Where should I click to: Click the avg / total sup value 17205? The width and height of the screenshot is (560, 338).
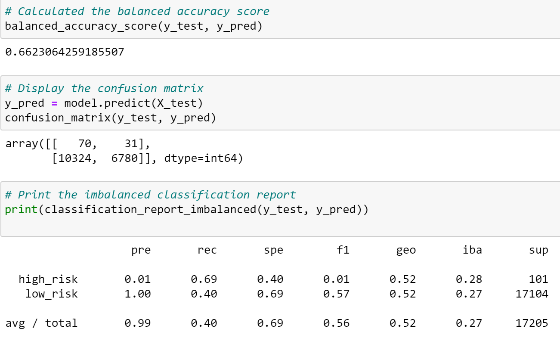click(532, 323)
